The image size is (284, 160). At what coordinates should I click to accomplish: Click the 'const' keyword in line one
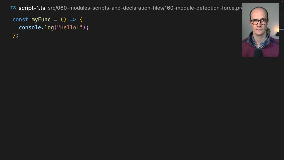pyautogui.click(x=20, y=20)
